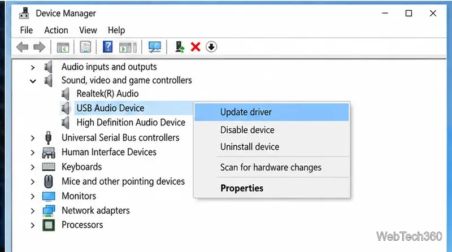Click the Device Manager title bar icon
Screen dimensions: 452x252
(x=24, y=13)
